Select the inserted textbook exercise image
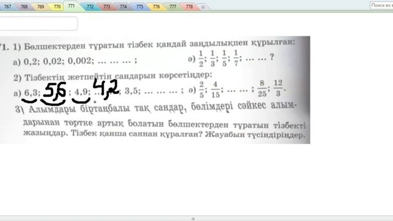 click(155, 90)
